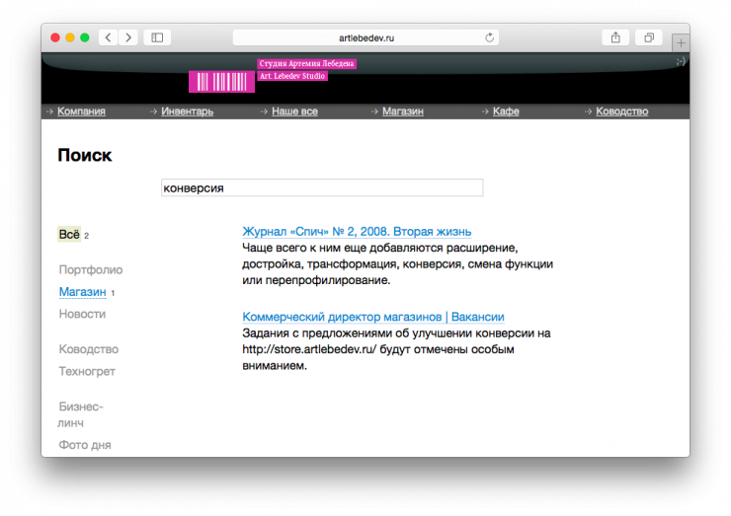Open the Компания navigation menu item
The width and height of the screenshot is (731, 516).
[x=82, y=111]
